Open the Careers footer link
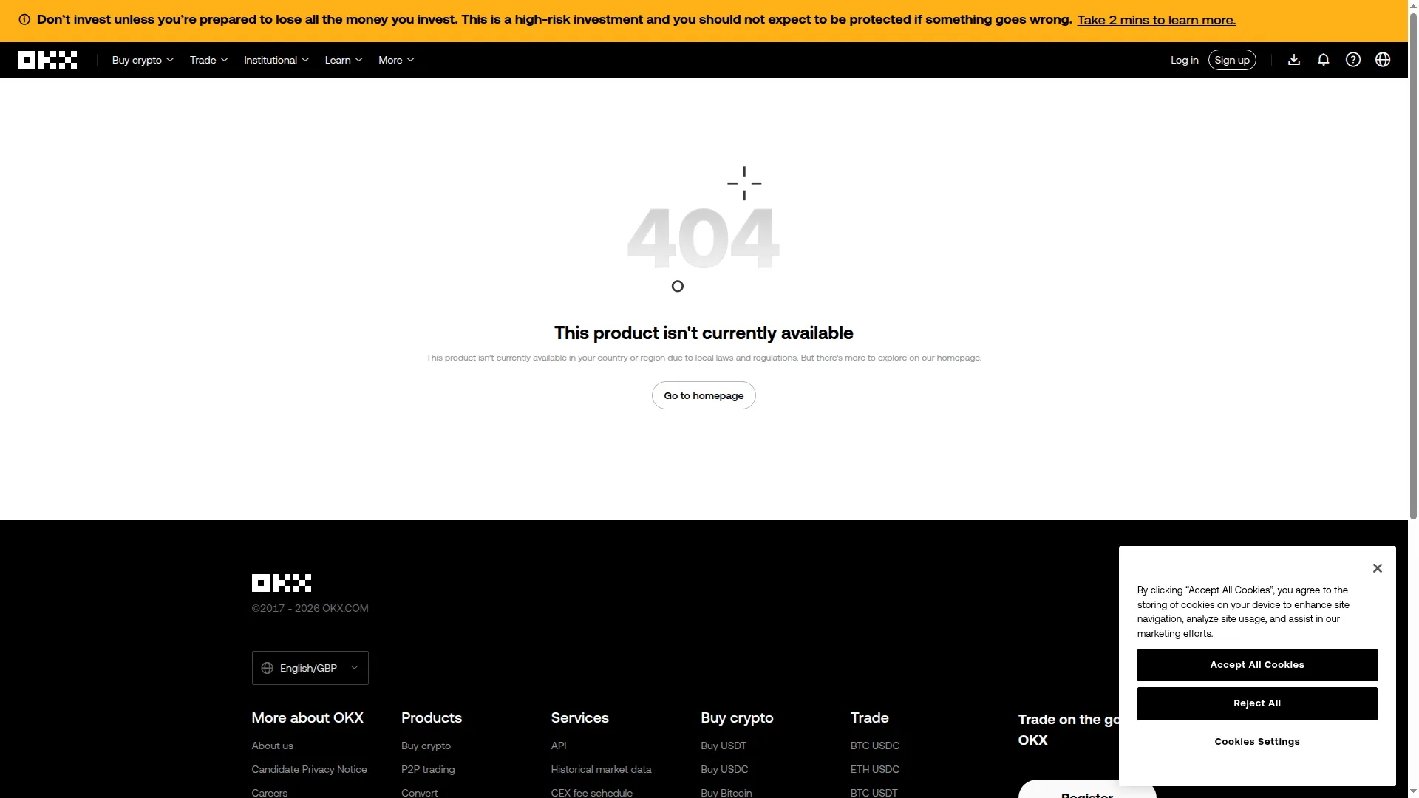 click(269, 793)
